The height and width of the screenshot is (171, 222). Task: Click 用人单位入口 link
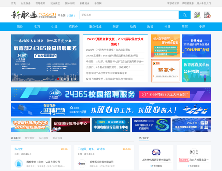click(204, 3)
